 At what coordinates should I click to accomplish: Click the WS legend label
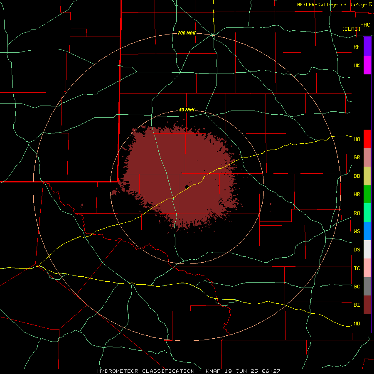[x=357, y=231]
